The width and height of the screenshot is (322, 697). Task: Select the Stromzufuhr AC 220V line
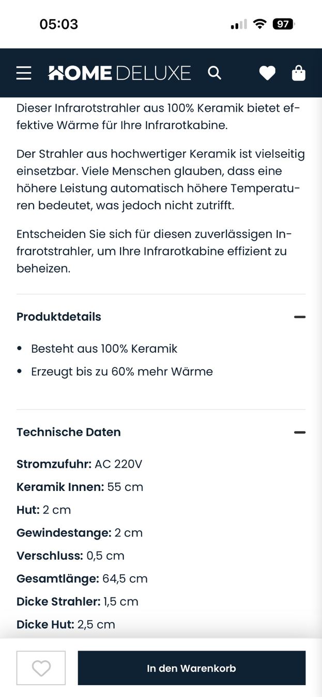tap(79, 464)
